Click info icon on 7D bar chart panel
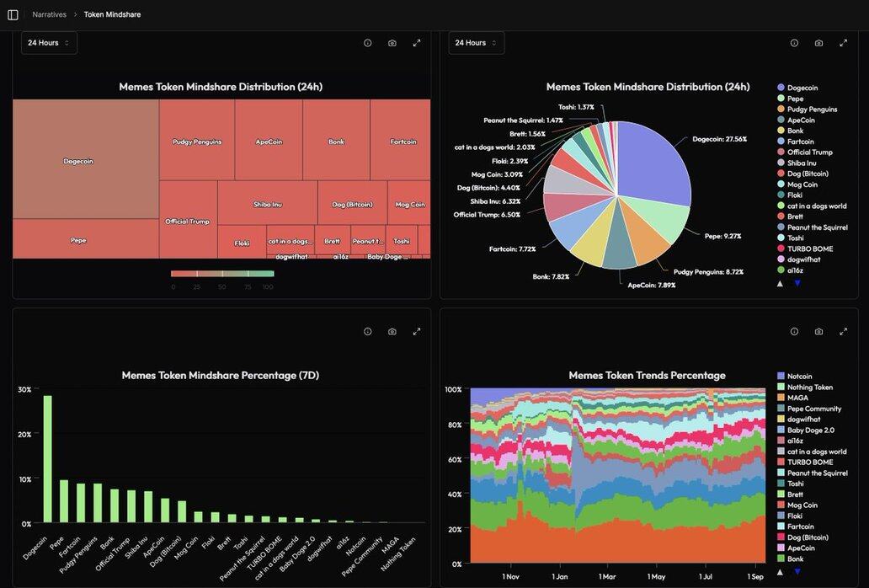Viewport: 869px width, 588px height. coord(367,331)
